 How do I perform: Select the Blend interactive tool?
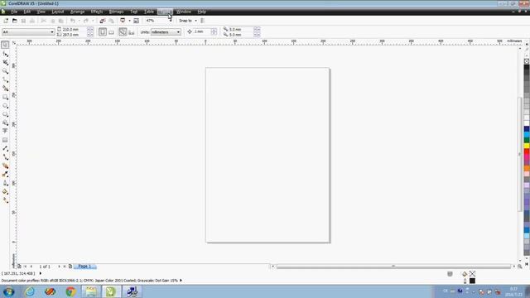point(5,166)
